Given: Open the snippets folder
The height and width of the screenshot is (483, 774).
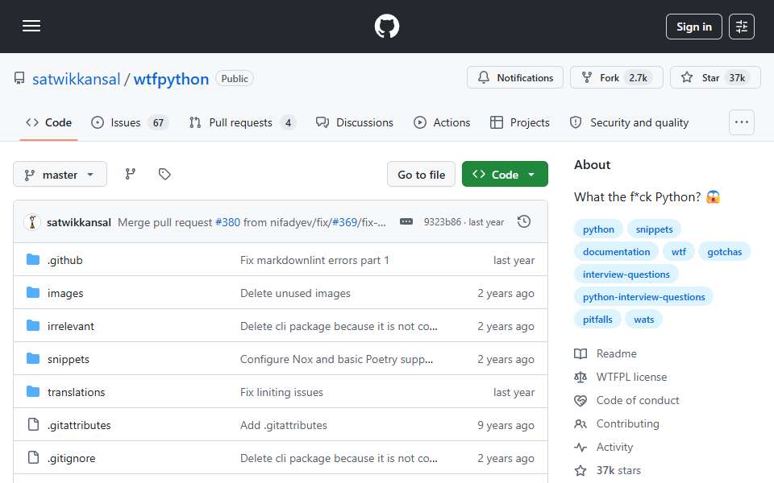Looking at the screenshot, I should click(68, 359).
